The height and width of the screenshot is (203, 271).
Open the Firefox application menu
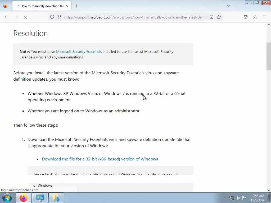(x=265, y=17)
